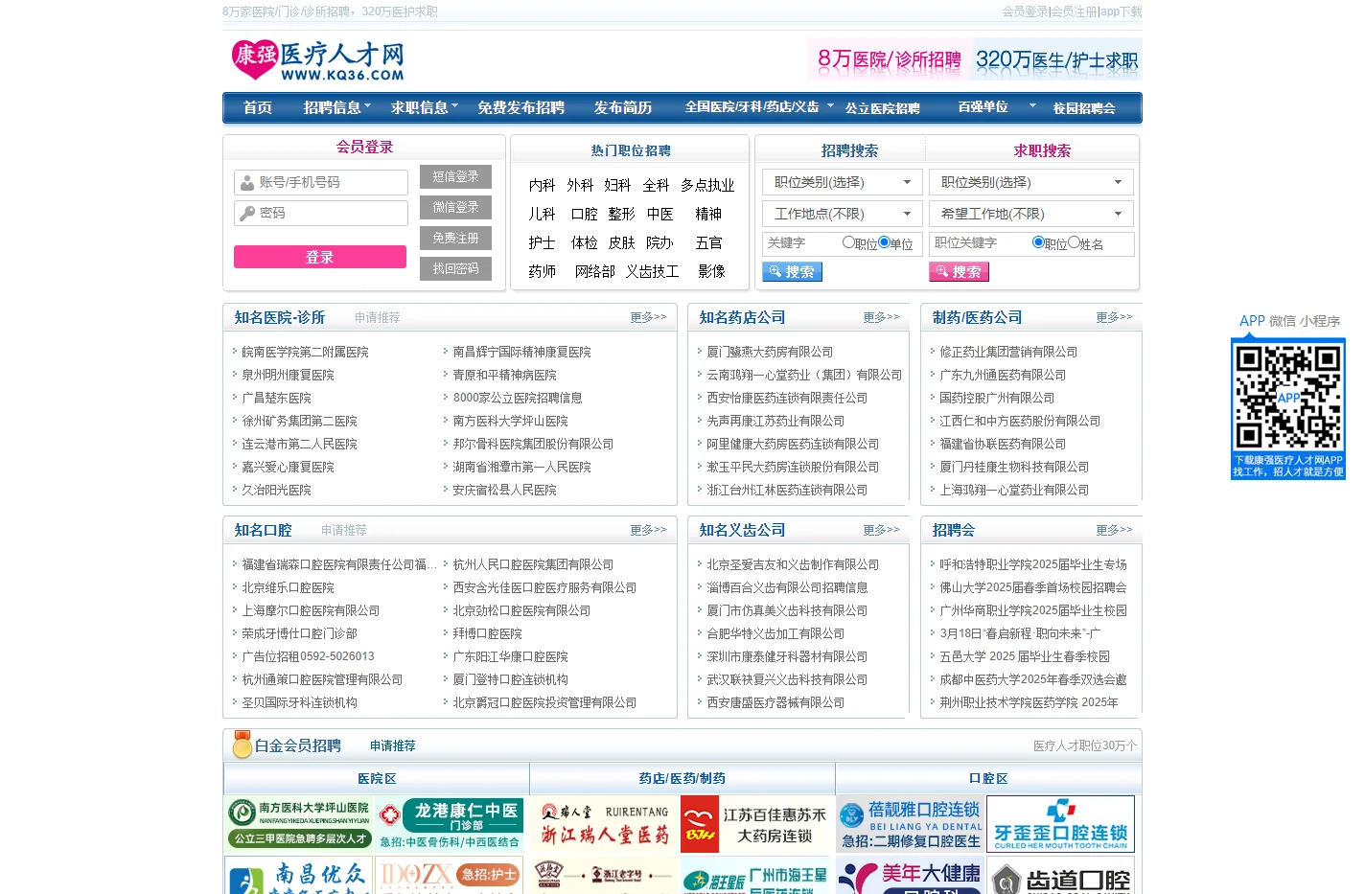
Task: Switch to 求职搜索 tab
Action: 1042,150
